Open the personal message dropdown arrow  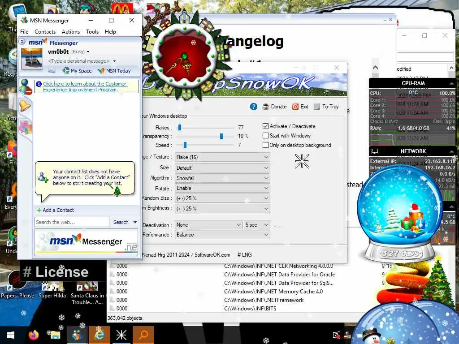point(114,61)
